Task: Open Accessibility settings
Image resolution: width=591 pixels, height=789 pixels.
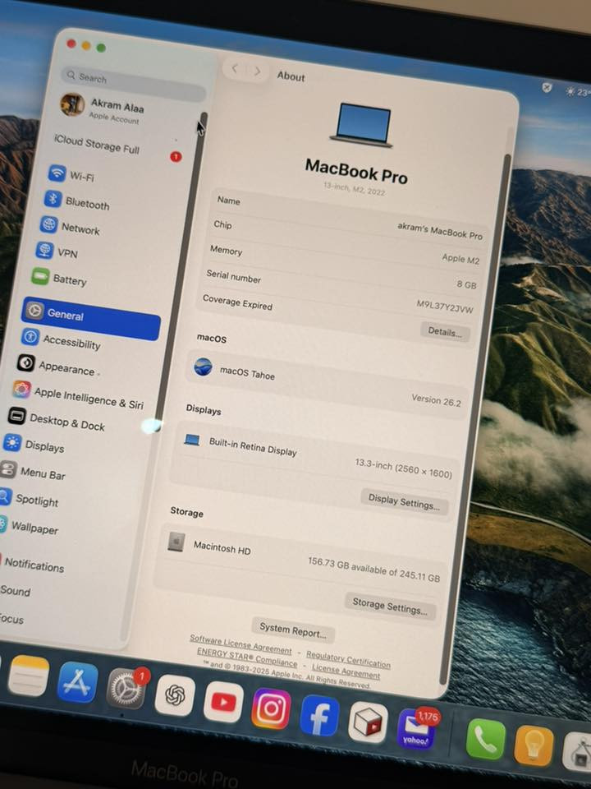Action: [61, 339]
